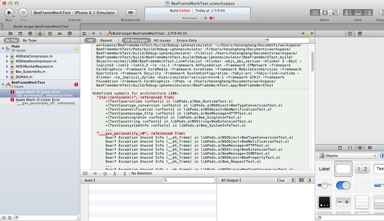Select the Standard editor button
The image size is (384, 221).
[x=315, y=13]
